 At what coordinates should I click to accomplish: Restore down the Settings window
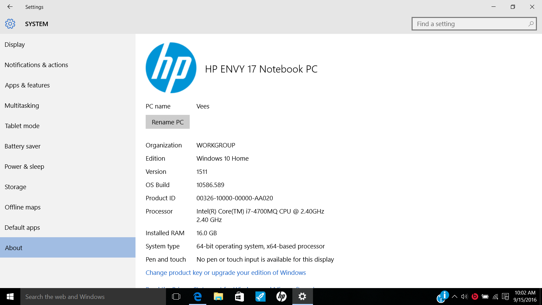513,7
